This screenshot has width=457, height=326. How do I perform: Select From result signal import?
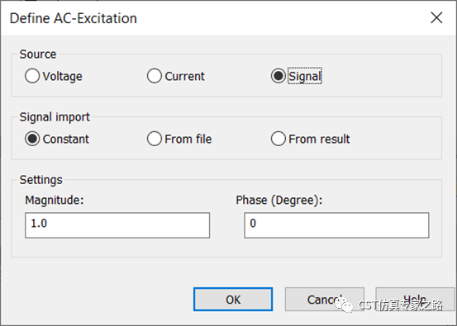point(278,139)
